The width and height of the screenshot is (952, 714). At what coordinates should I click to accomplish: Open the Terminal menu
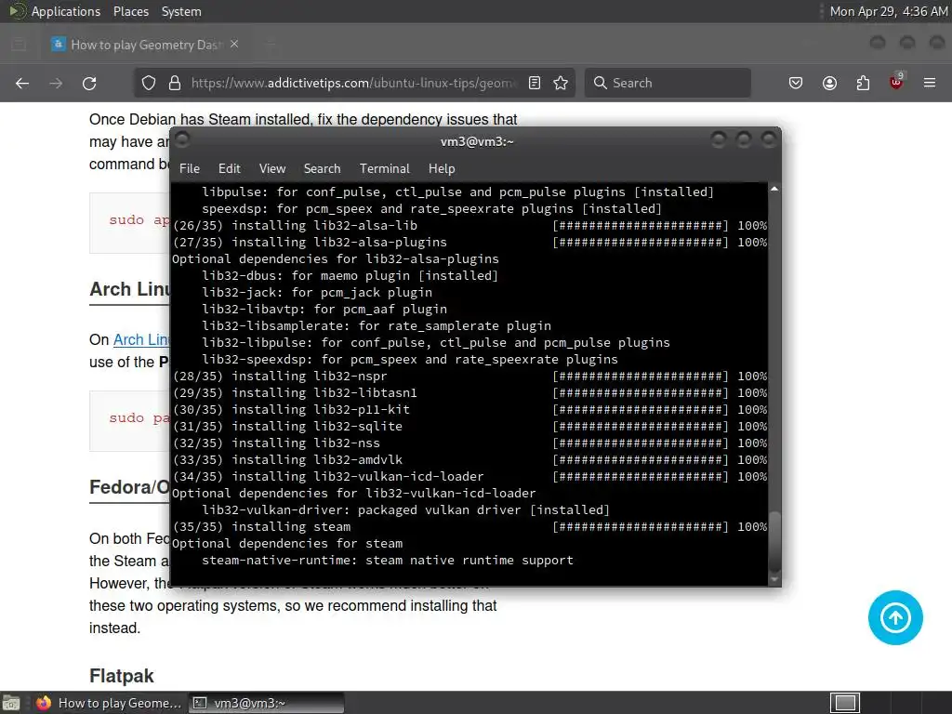click(384, 169)
